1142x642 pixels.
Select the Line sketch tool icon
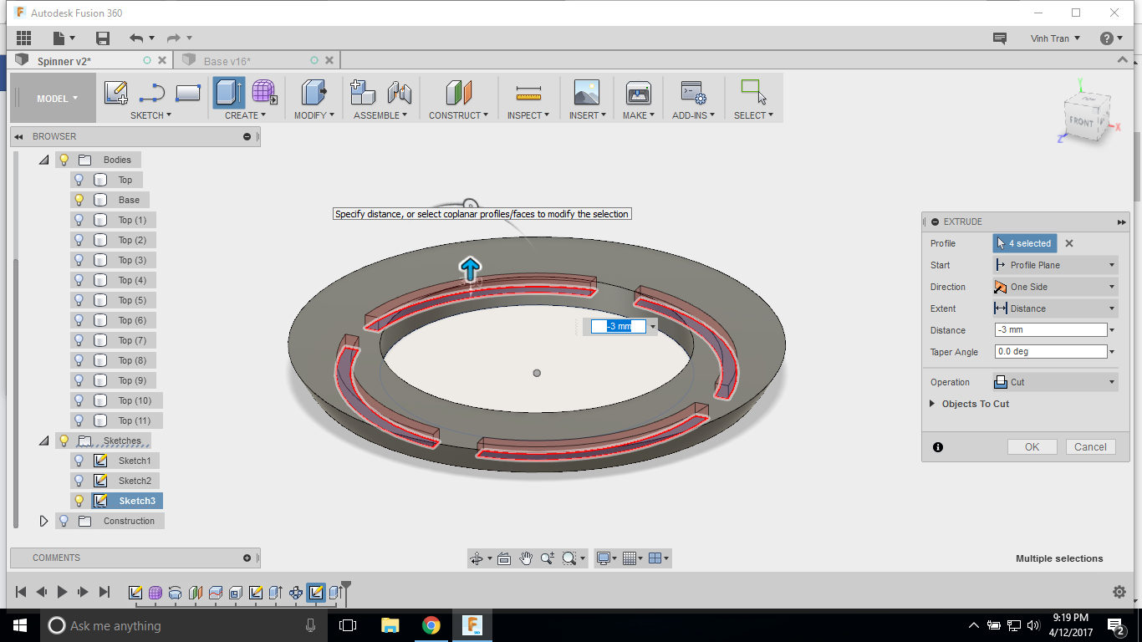pyautogui.click(x=152, y=93)
